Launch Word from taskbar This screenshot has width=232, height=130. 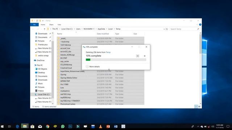(x=116, y=126)
